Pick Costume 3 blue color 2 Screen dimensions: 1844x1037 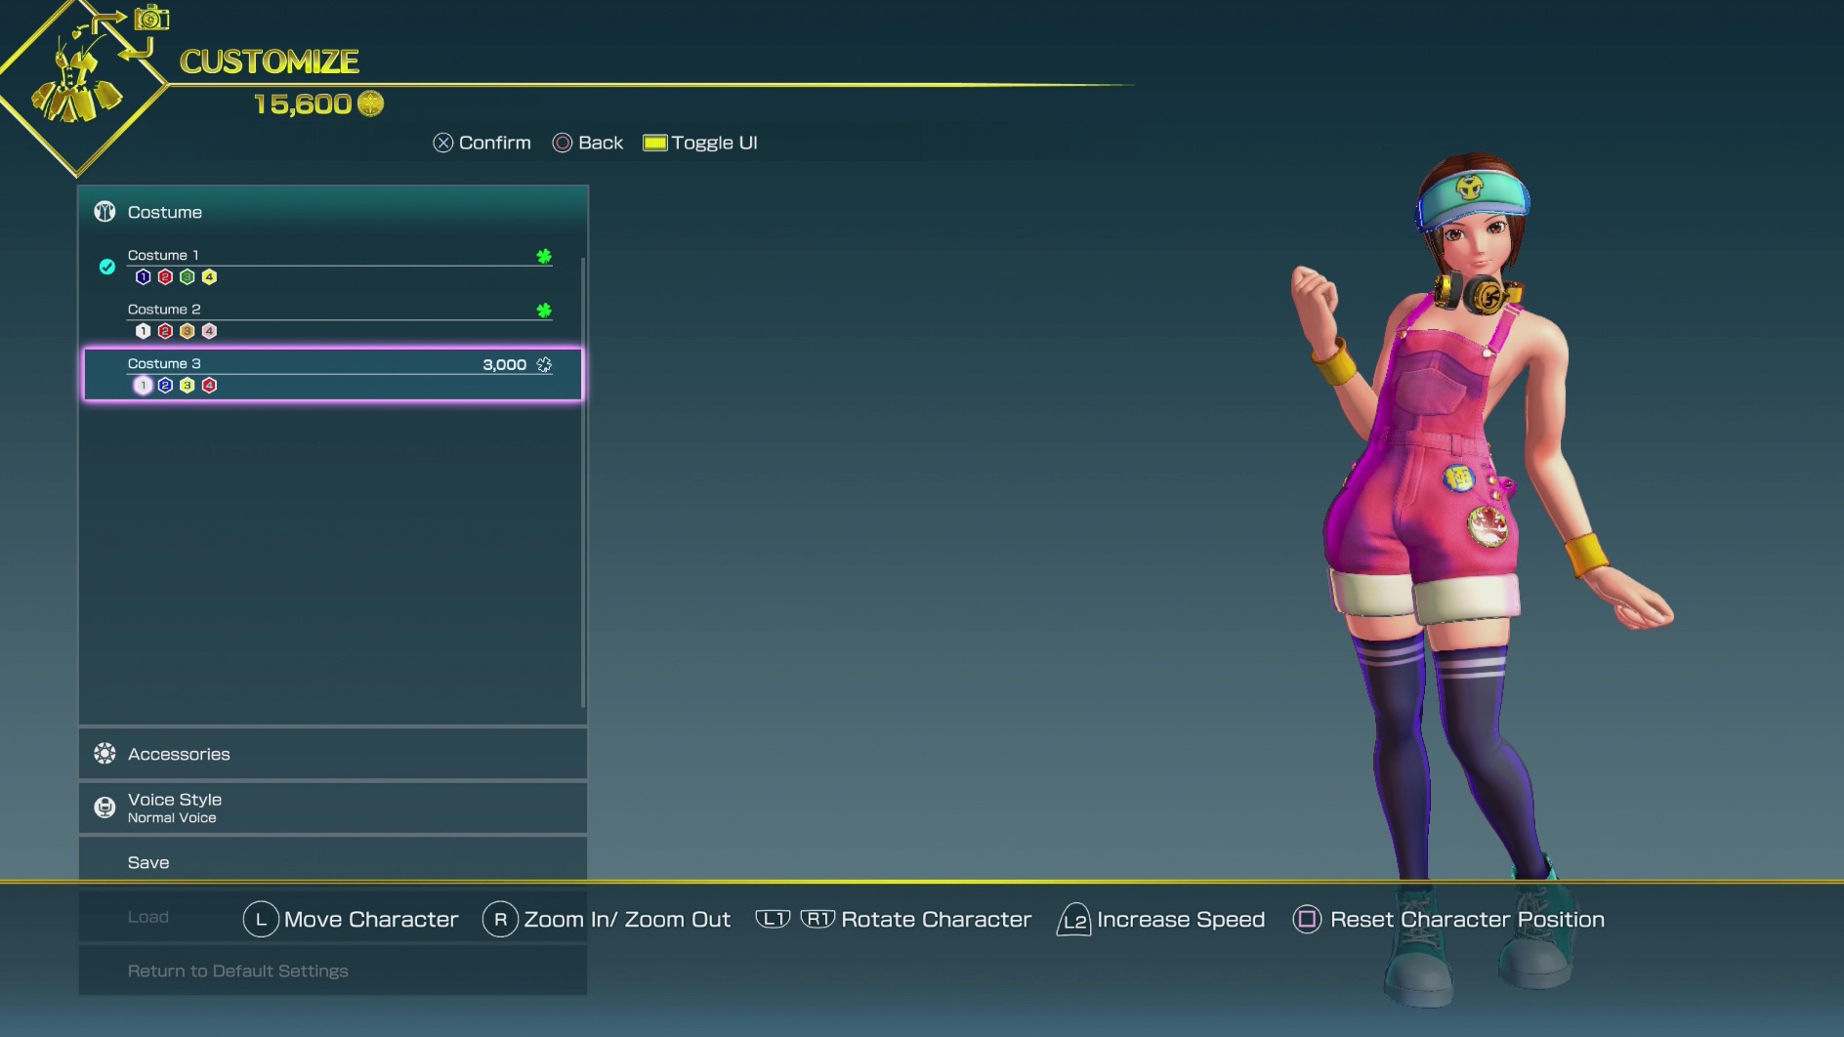(x=165, y=386)
